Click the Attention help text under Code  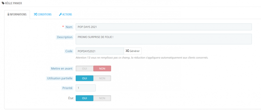(142, 58)
